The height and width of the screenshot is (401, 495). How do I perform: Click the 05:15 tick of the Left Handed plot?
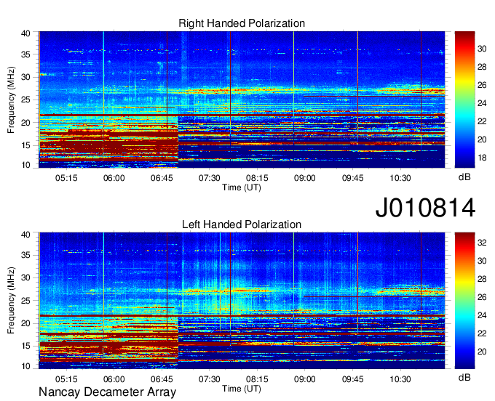(x=66, y=379)
